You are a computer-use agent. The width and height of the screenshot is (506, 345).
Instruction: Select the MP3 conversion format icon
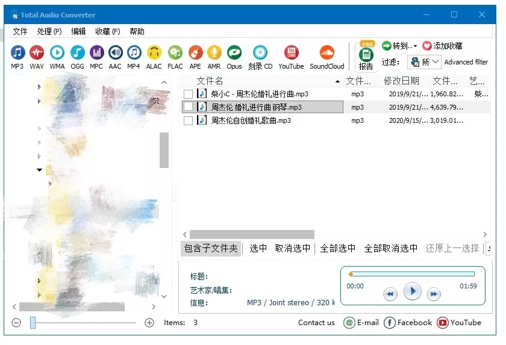pyautogui.click(x=17, y=52)
